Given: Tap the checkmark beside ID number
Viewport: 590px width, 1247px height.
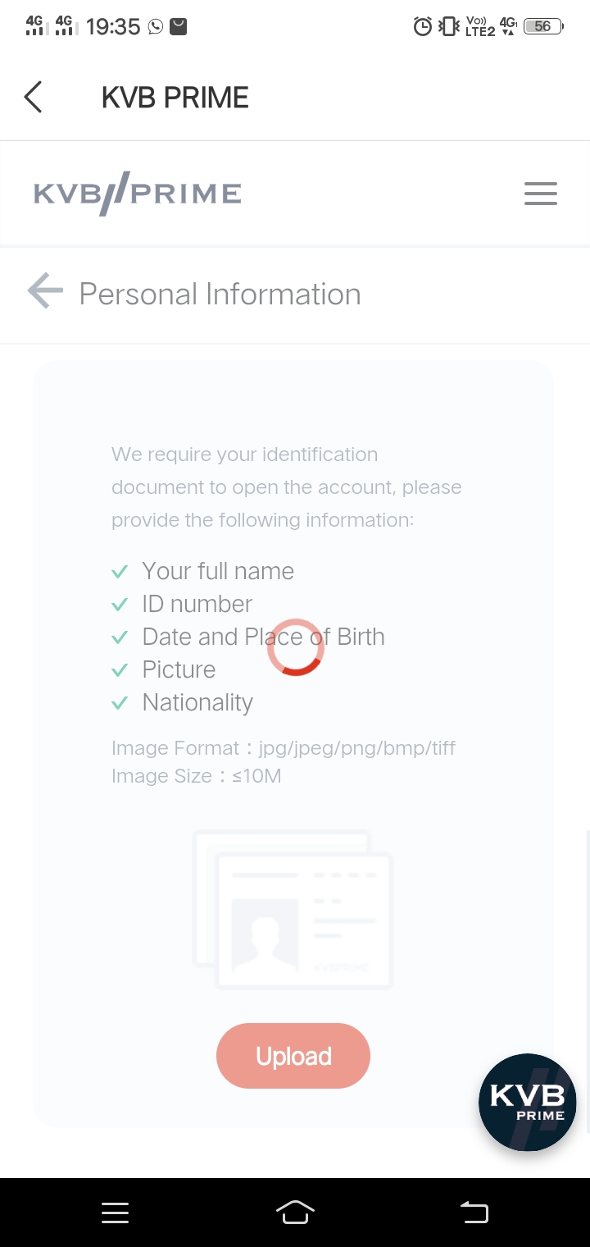Looking at the screenshot, I should pos(120,605).
